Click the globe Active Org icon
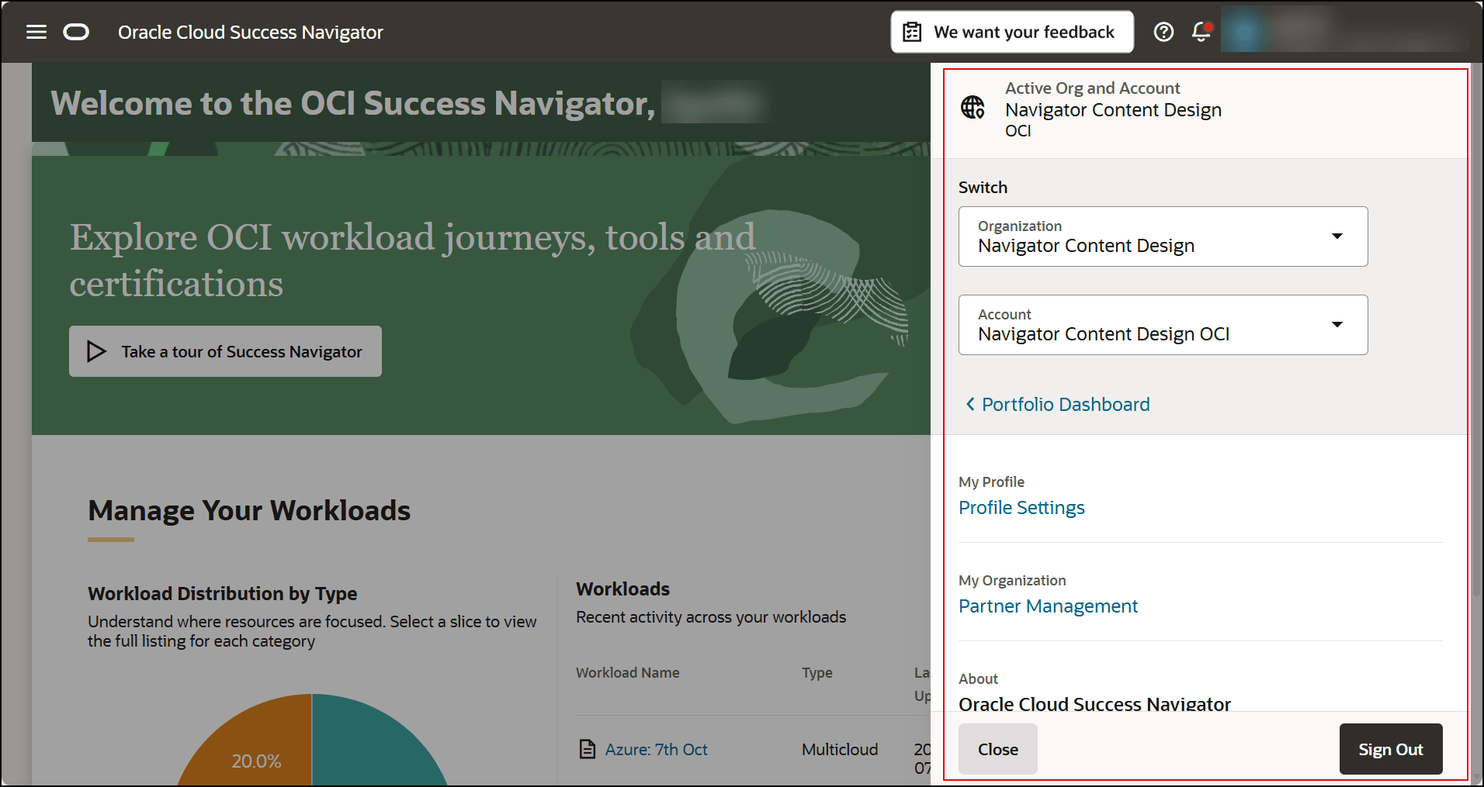1484x787 pixels. pyautogui.click(x=973, y=107)
